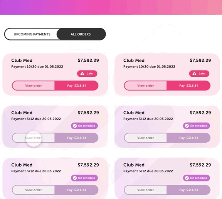This screenshot has width=222, height=199.
Task: Open View order in the top-right late card
Action: [x=145, y=86]
